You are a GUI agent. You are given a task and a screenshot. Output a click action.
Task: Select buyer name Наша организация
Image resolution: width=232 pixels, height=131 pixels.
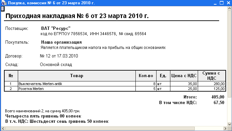61,42
